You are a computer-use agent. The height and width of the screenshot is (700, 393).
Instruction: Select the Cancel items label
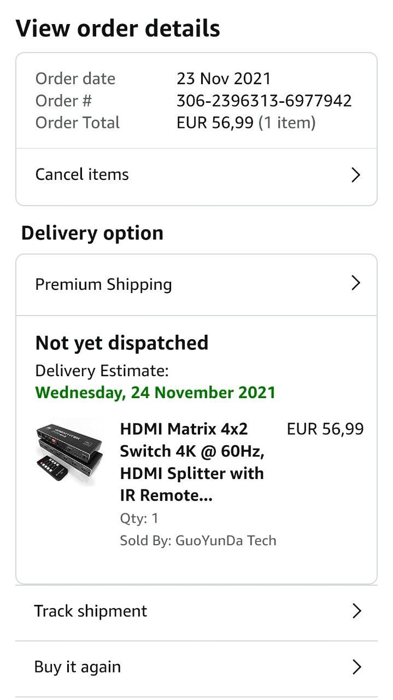(x=82, y=174)
